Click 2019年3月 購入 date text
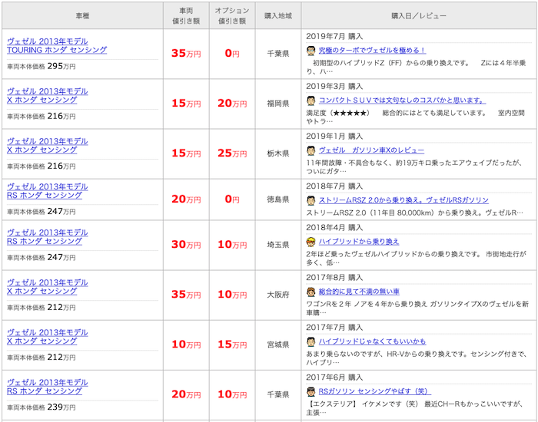The image size is (538, 422). pos(334,86)
